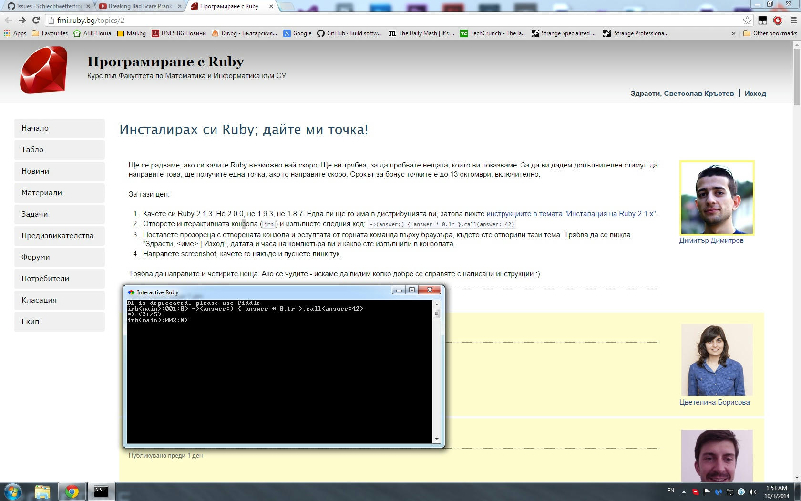Click Цветелина Борисова profile photo
Viewport: 801px width, 501px height.
tap(717, 360)
